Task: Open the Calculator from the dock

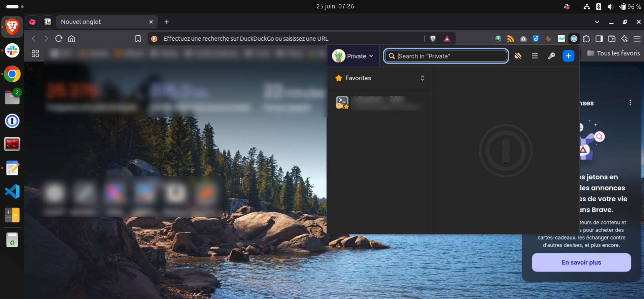Action: [x=12, y=215]
